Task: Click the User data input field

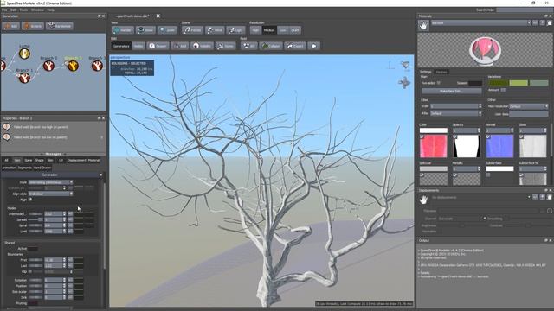Action: pyautogui.click(x=529, y=113)
